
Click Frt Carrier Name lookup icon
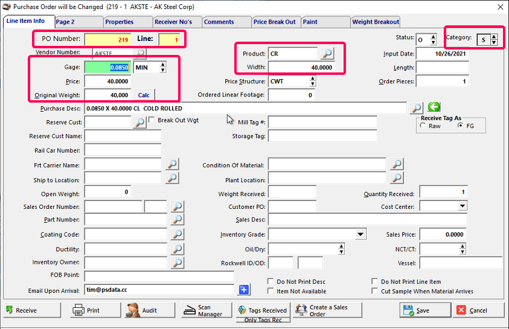pyautogui.click(x=172, y=164)
